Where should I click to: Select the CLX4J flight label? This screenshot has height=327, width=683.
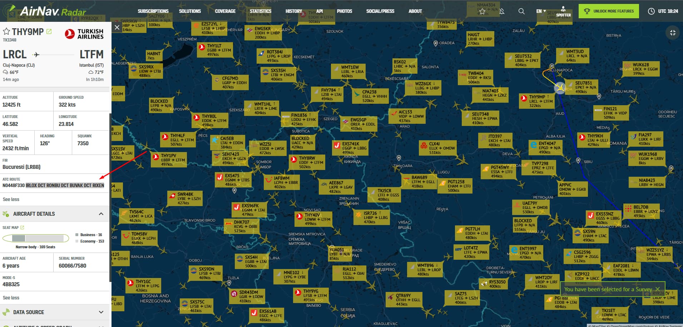pos(438,148)
